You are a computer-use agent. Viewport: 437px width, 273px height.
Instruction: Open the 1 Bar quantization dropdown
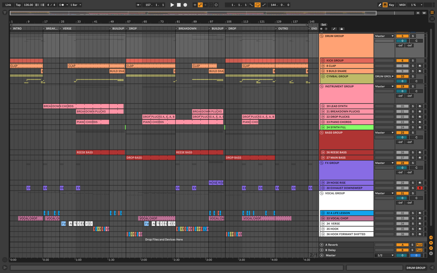[76, 5]
